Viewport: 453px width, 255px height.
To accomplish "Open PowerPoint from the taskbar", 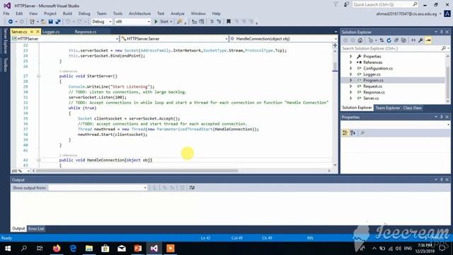I will click(x=138, y=249).
